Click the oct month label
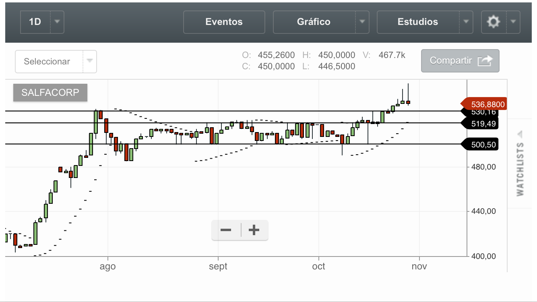This screenshot has width=537, height=302. click(x=319, y=267)
